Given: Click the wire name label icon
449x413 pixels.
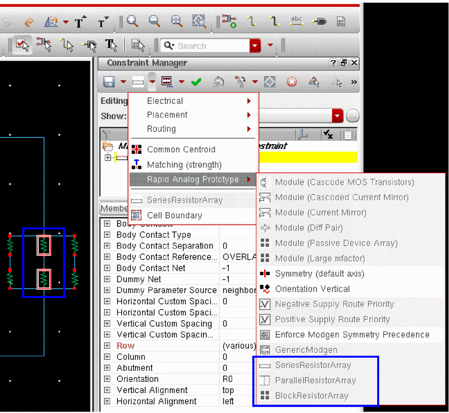Looking at the screenshot, I should (296, 21).
